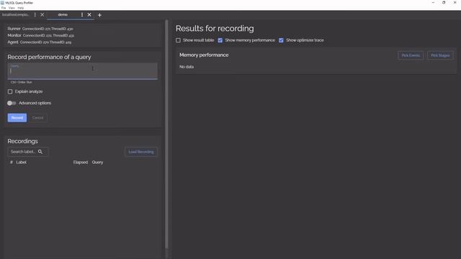The height and width of the screenshot is (259, 461).
Task: Click the Runner connection info line
Action: [40, 29]
